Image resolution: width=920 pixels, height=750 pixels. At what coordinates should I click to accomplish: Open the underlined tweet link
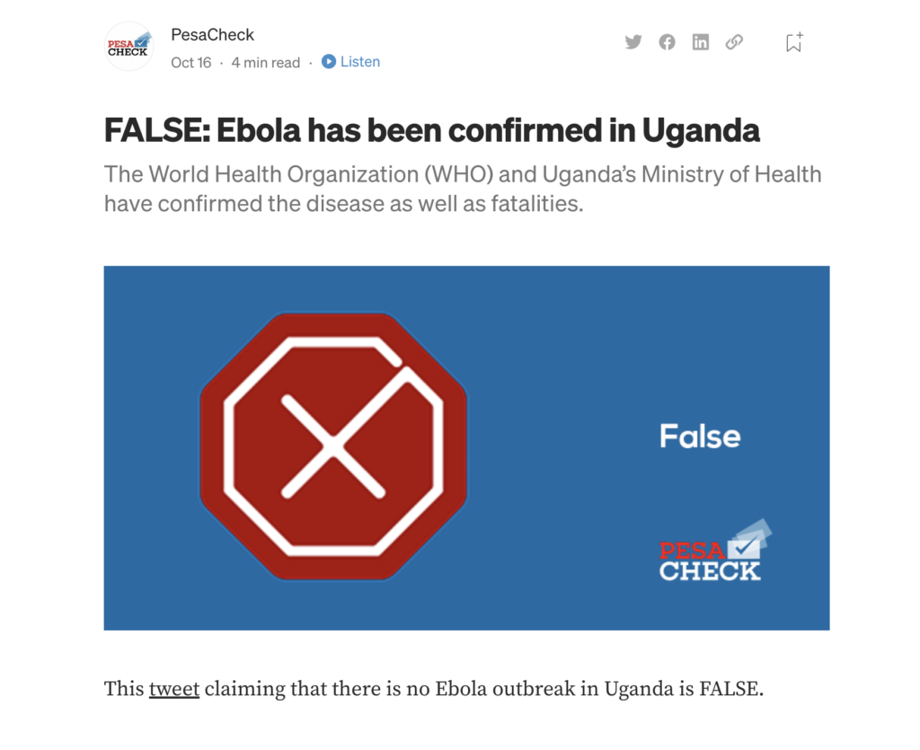click(x=173, y=688)
